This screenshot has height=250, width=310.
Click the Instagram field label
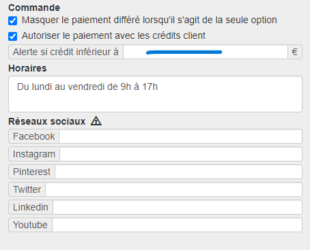pyautogui.click(x=34, y=154)
